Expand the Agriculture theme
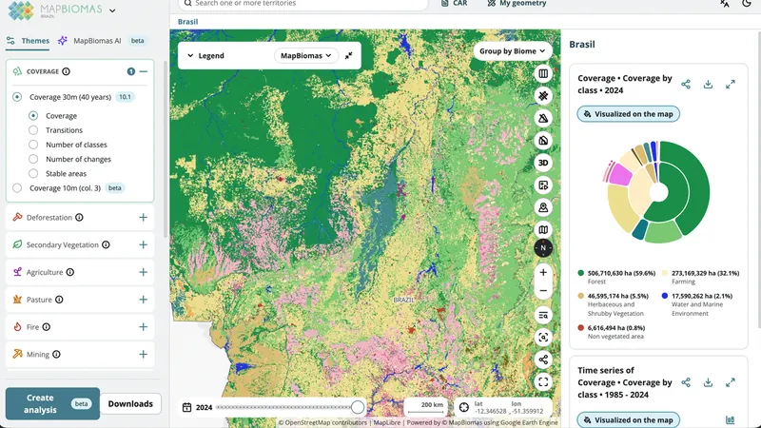761x428 pixels. coord(144,272)
